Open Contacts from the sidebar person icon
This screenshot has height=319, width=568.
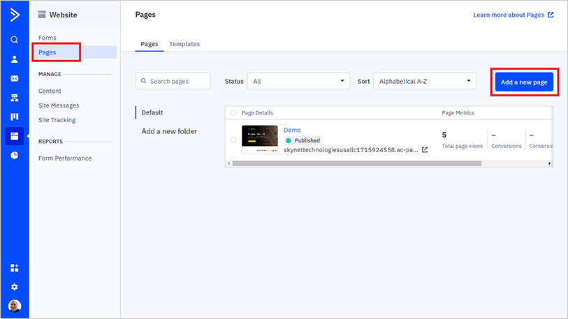[15, 59]
